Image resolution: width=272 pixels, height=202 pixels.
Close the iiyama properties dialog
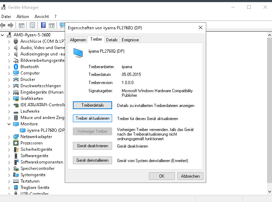[201, 28]
